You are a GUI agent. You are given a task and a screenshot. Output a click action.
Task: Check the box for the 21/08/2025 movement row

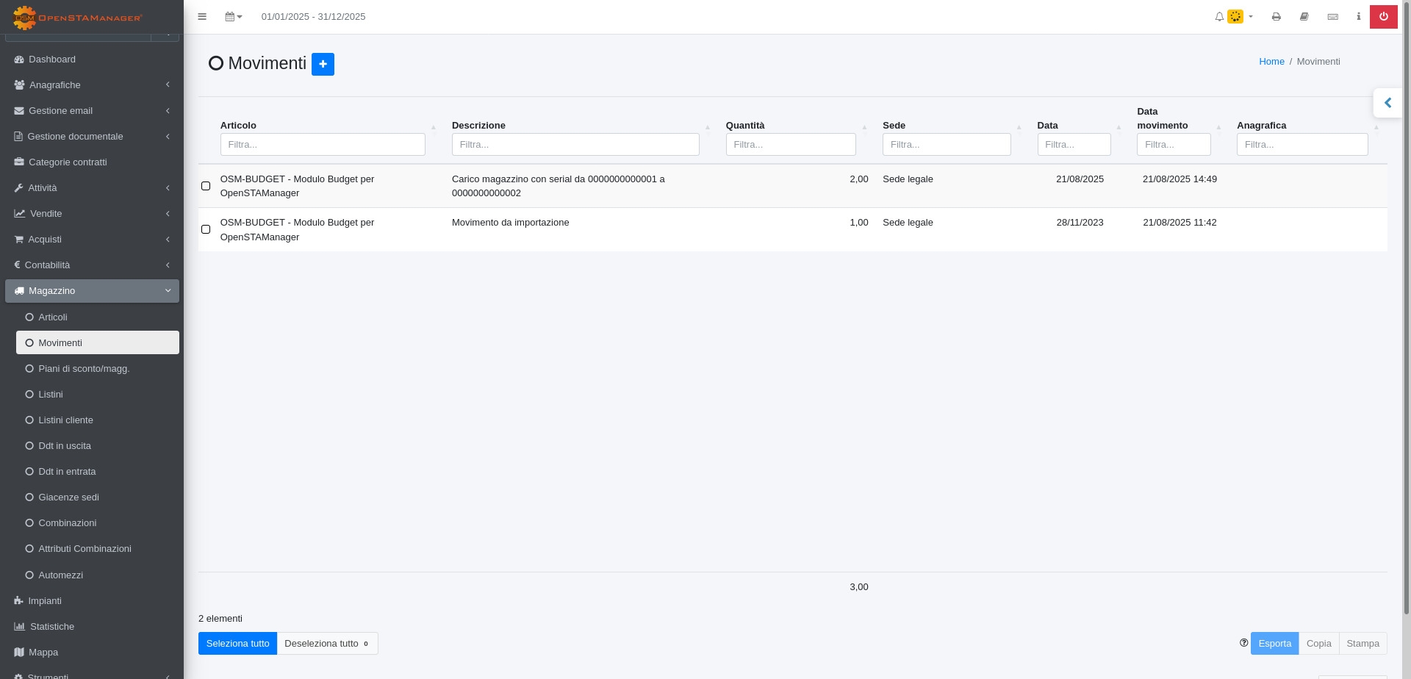pos(206,186)
